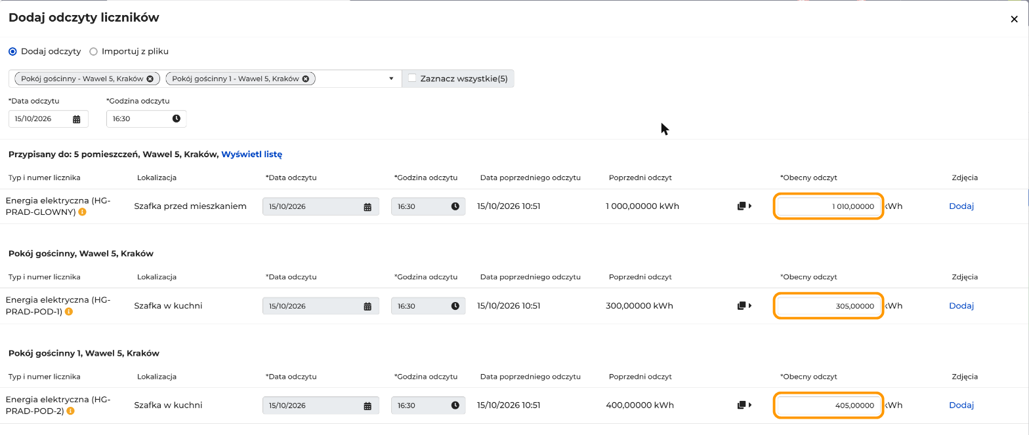Click info icon next to HG-PRAD-GLOWNY
1029x435 pixels.
click(82, 212)
